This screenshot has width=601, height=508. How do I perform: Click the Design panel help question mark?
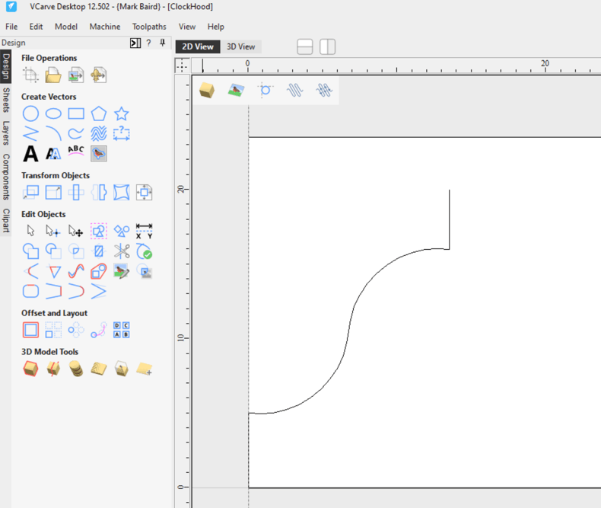[x=148, y=43]
